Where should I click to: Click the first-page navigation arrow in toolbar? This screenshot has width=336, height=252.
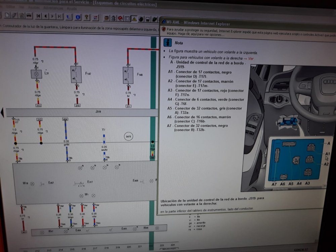point(39,16)
